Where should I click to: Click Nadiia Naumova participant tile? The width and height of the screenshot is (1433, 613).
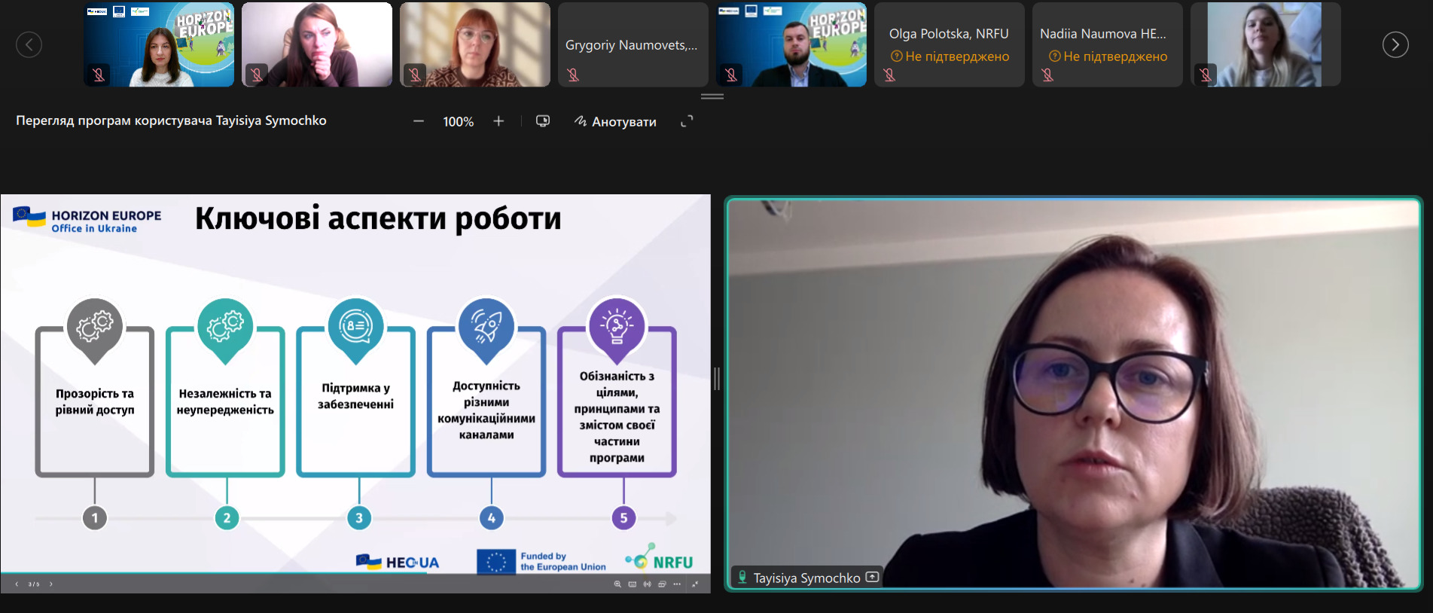tap(1107, 44)
